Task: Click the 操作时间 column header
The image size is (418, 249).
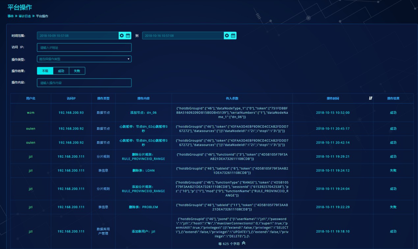Action: (333, 98)
